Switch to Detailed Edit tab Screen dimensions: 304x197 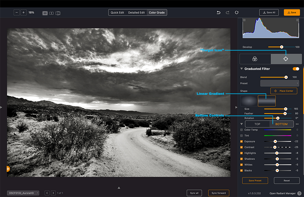(136, 13)
